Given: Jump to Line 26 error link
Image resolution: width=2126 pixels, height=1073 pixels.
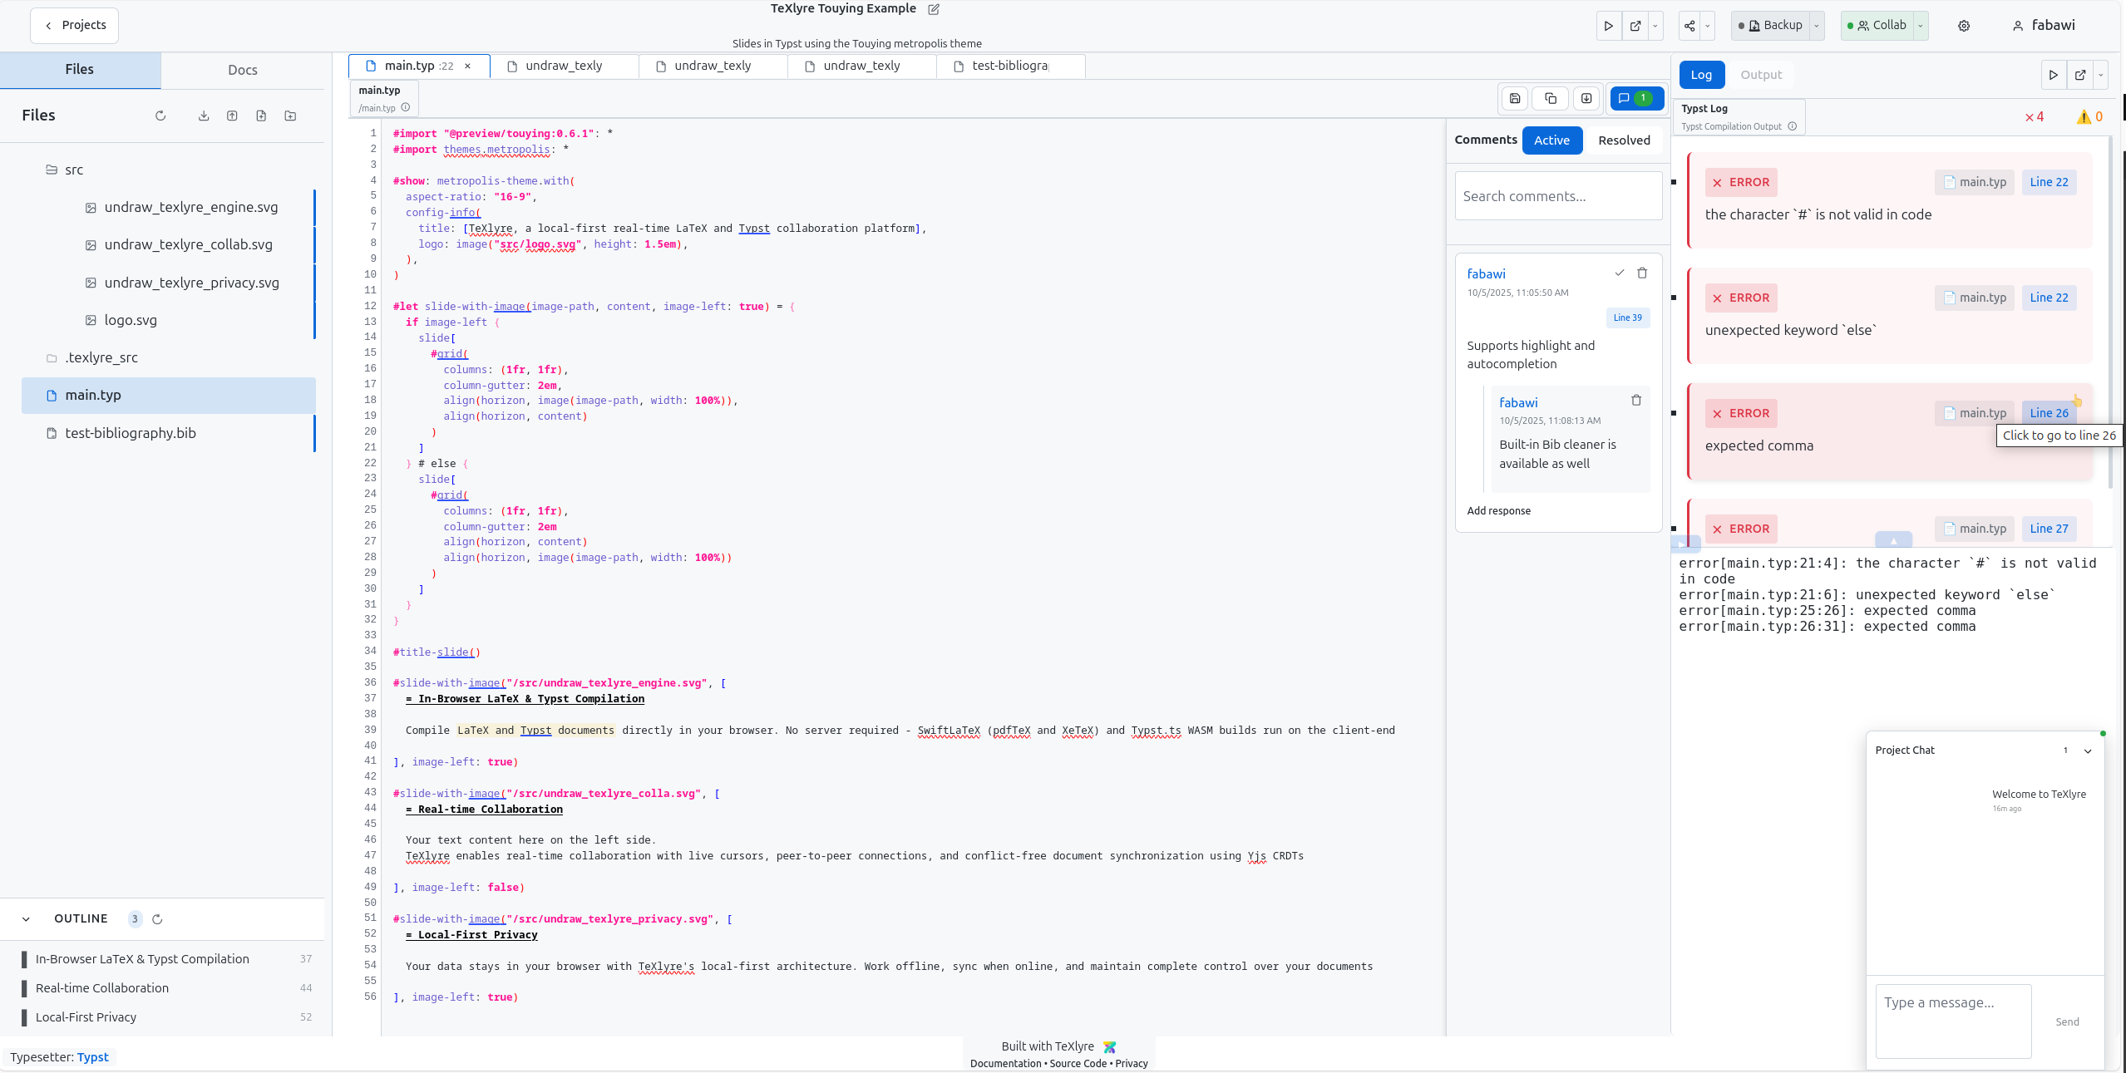Looking at the screenshot, I should pyautogui.click(x=2049, y=413).
